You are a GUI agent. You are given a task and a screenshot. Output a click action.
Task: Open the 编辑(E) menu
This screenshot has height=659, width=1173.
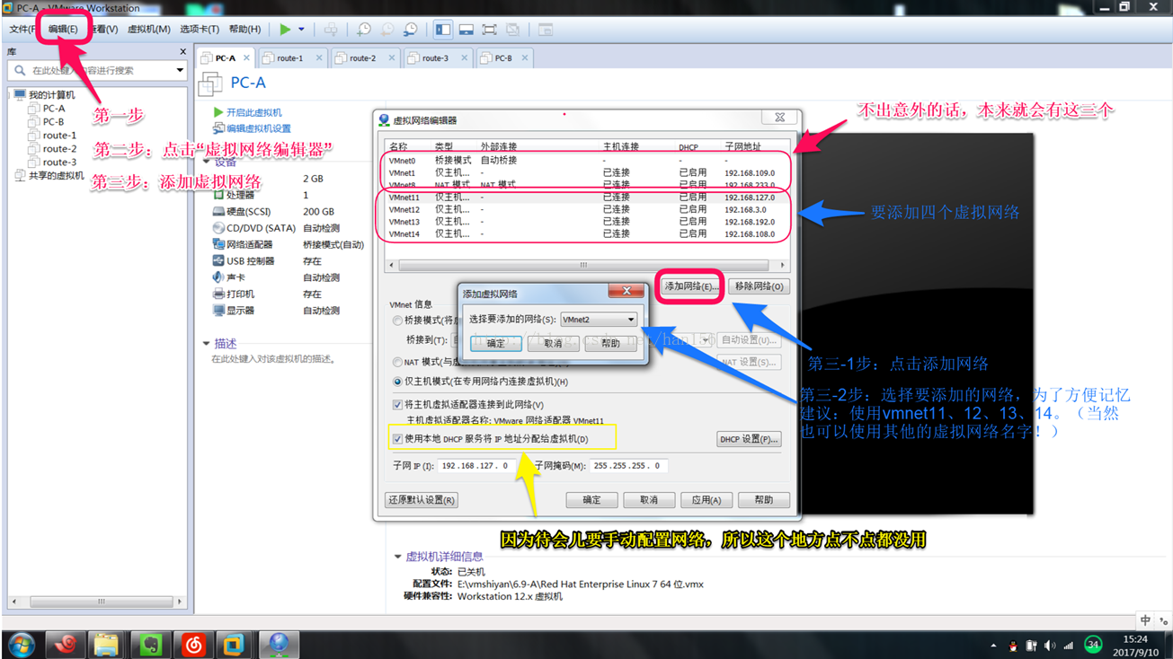coord(63,30)
